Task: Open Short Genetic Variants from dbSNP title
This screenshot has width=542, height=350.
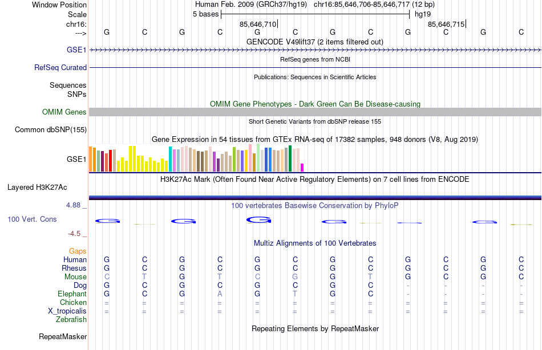Action: pos(315,121)
